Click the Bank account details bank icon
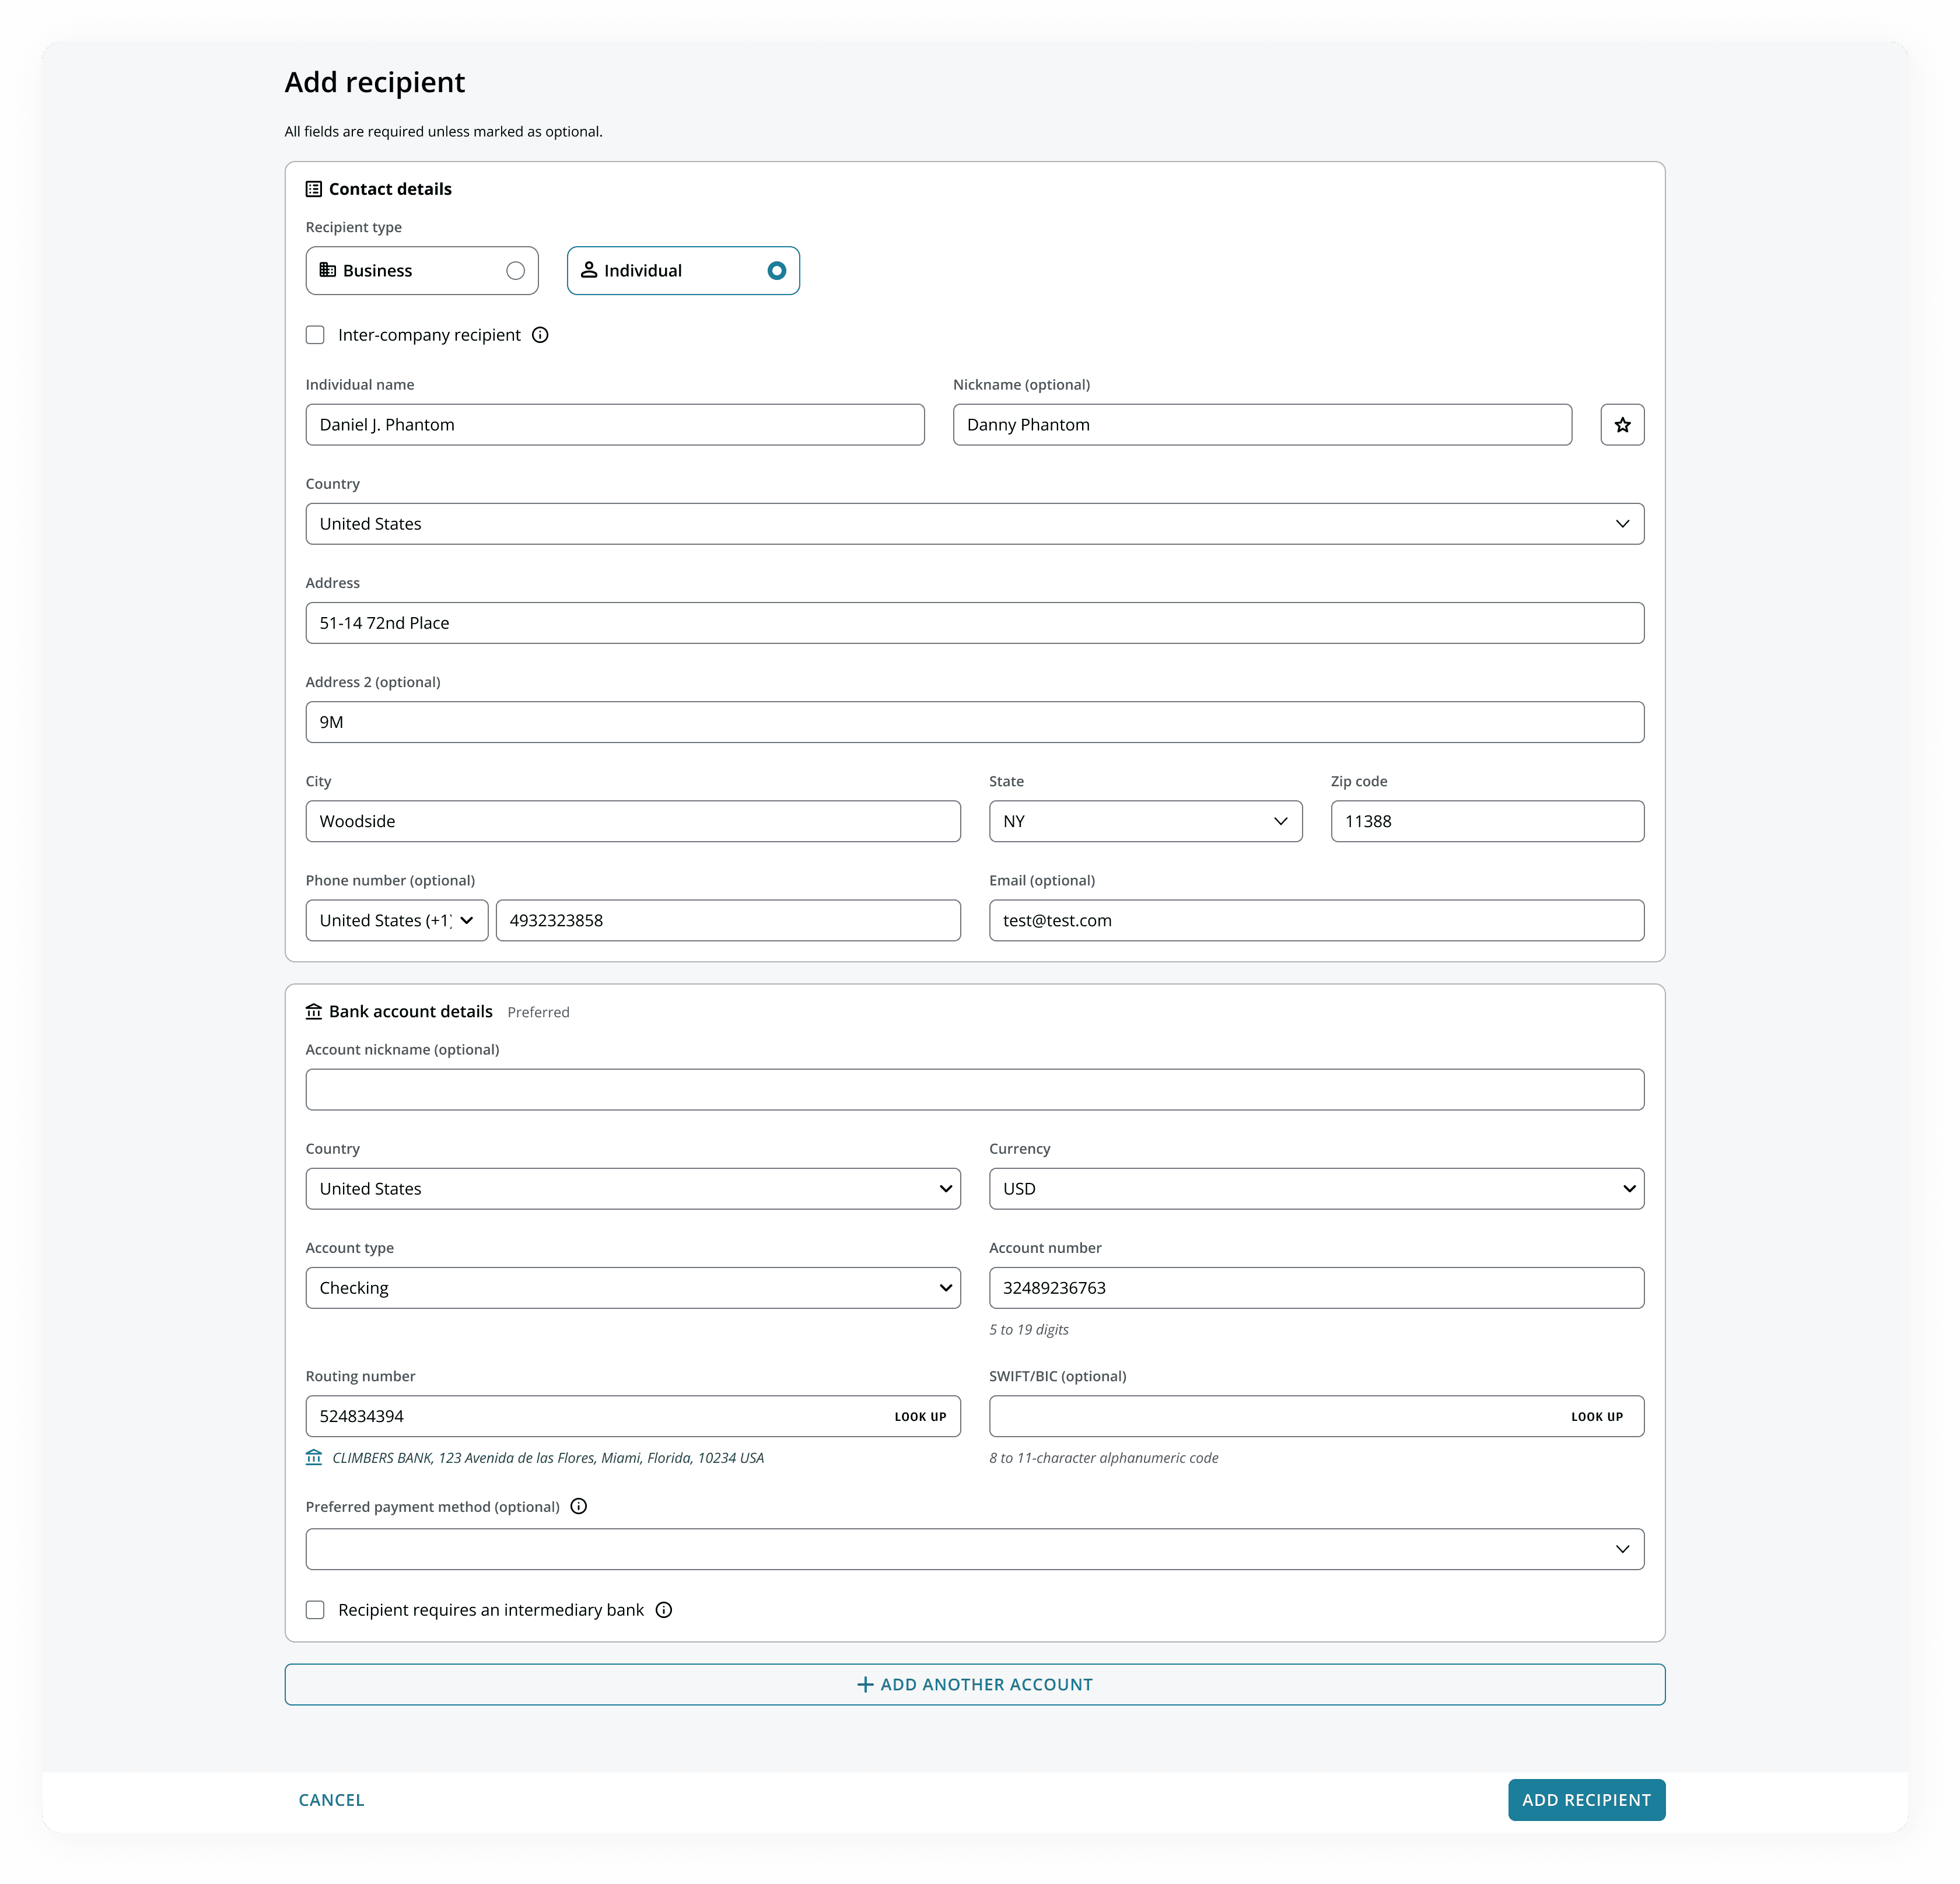Image resolution: width=1960 pixels, height=1884 pixels. [x=314, y=1011]
